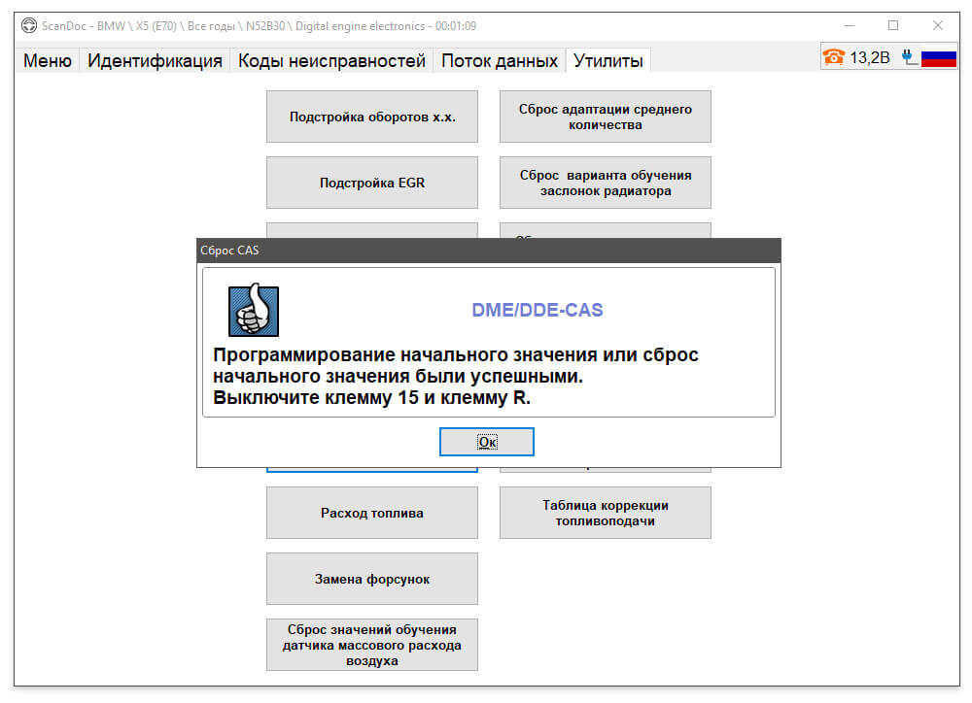Image resolution: width=972 pixels, height=703 pixels.
Task: Click the Подстройка оборотов х.х. button
Action: click(x=372, y=117)
